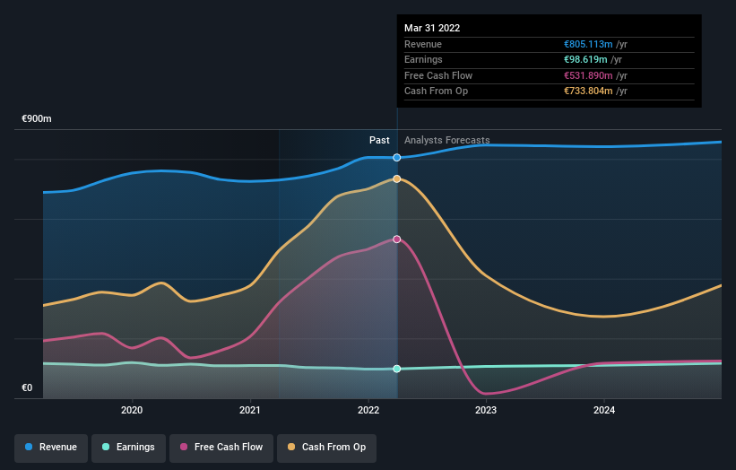Screen dimensions: 736x470
Task: Click the Mar 31 2022 tooltip date
Action: 432,28
